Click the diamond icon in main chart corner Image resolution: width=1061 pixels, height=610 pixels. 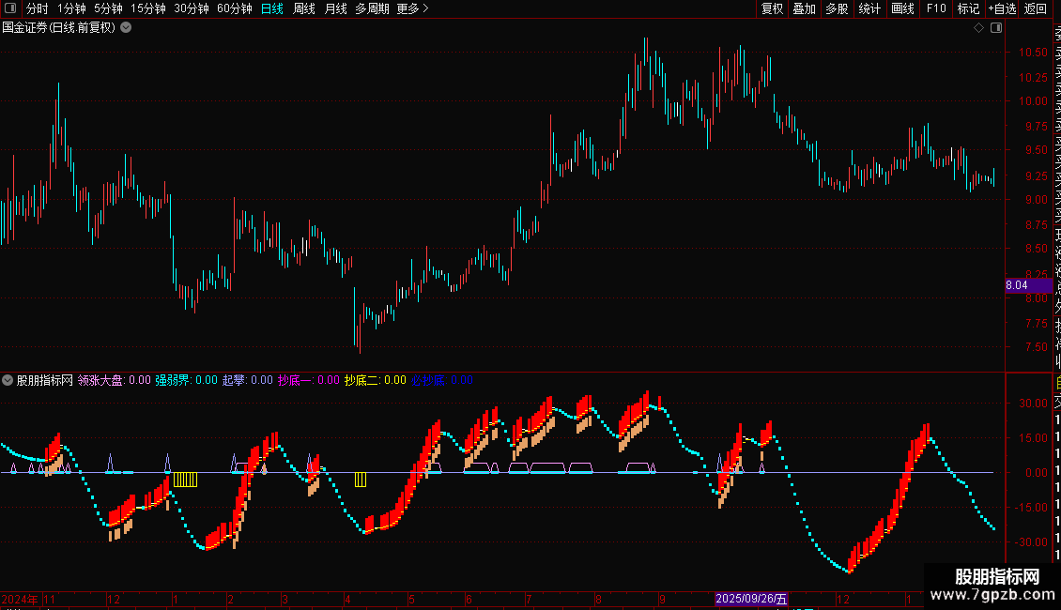tap(978, 28)
